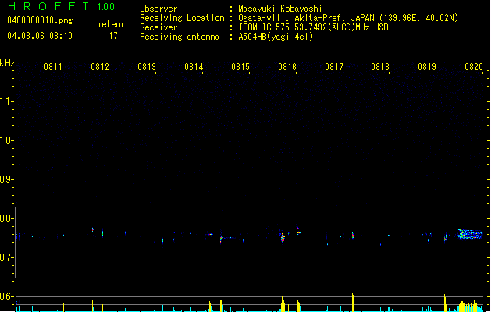Click receiver text ICOM IC-575 53.7492 MHz USB

coord(314,27)
